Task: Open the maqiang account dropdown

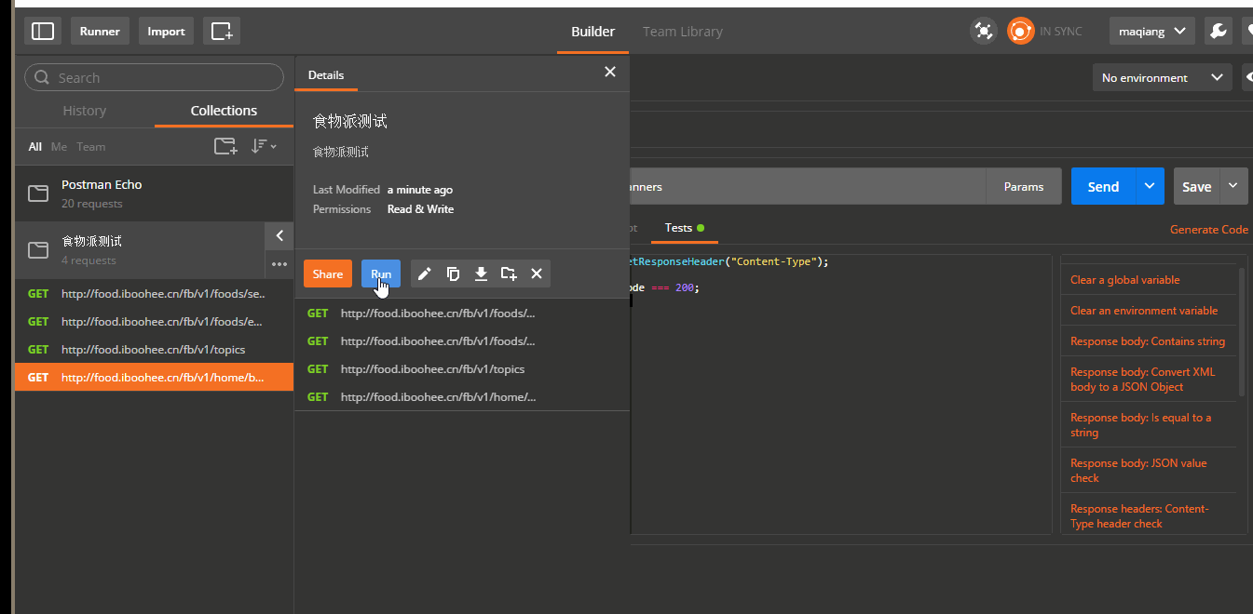Action: coord(1152,31)
